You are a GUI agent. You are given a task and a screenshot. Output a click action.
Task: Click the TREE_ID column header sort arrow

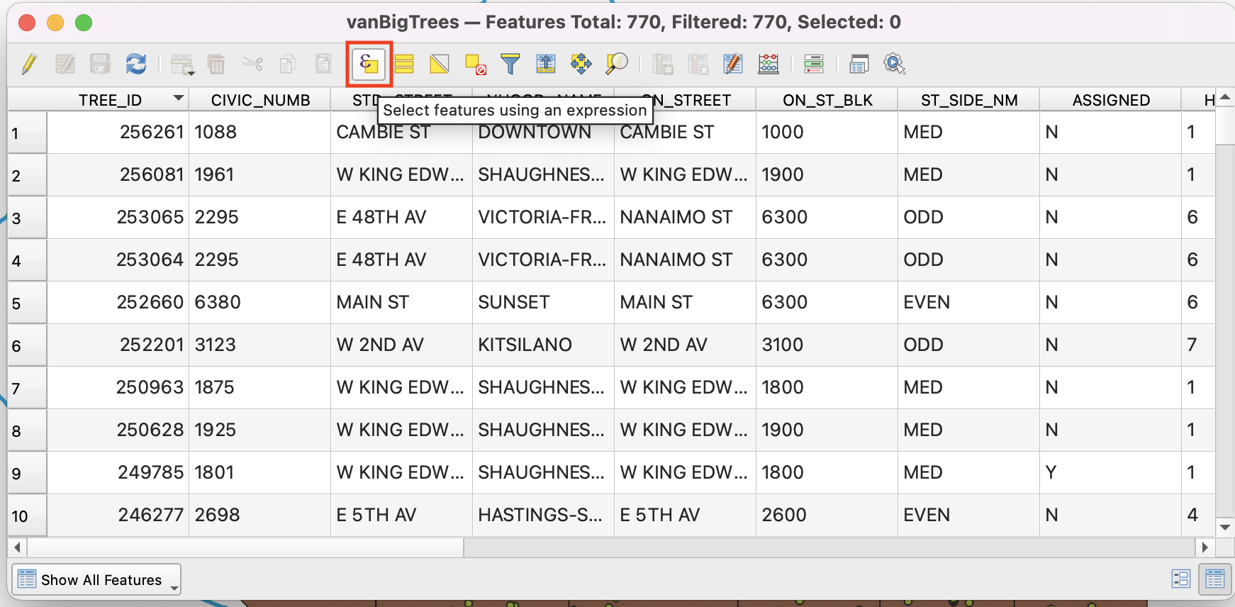(179, 99)
